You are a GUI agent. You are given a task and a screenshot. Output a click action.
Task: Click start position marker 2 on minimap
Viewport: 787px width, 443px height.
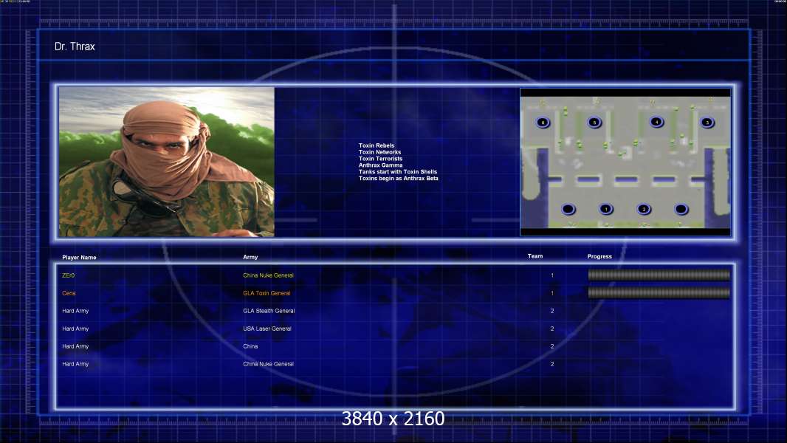tap(644, 209)
